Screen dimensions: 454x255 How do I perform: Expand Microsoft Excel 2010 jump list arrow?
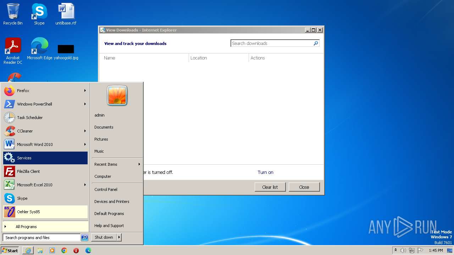click(85, 185)
